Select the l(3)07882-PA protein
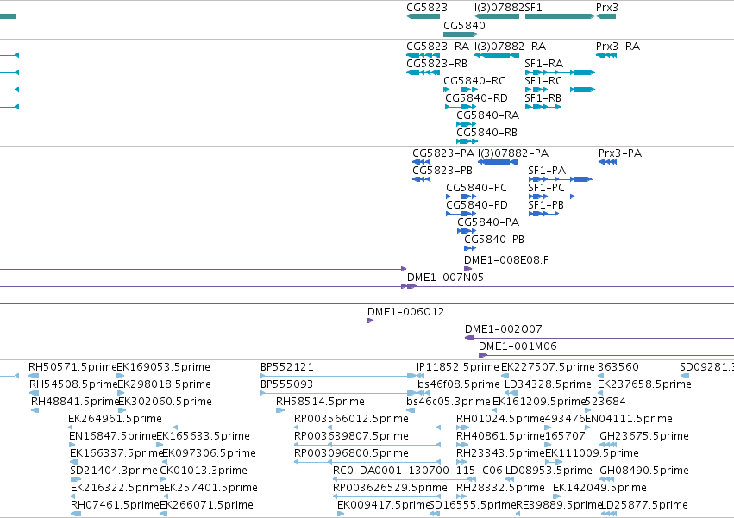734x518 pixels. pyautogui.click(x=513, y=153)
